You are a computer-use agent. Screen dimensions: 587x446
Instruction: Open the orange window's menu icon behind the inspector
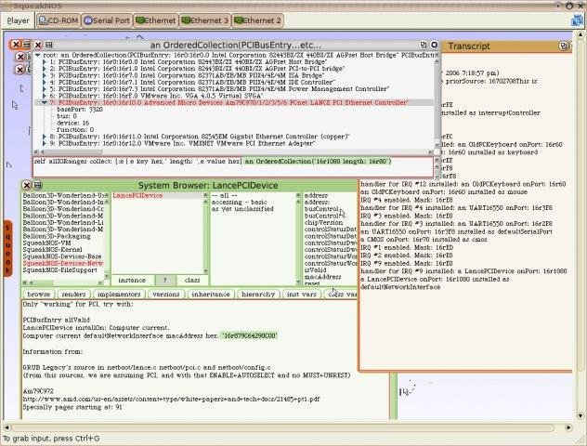click(26, 45)
